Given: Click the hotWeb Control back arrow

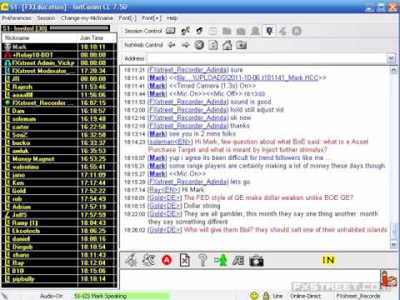Looking at the screenshot, I should pos(172,45).
